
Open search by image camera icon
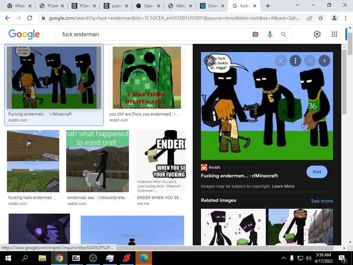(x=255, y=34)
